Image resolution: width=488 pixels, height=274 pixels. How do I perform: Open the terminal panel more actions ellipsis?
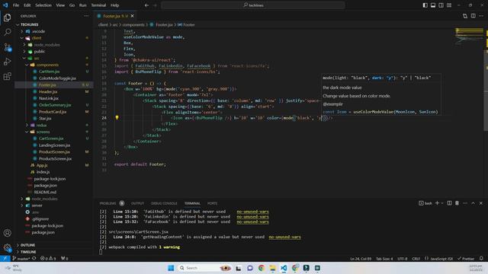click(x=465, y=203)
